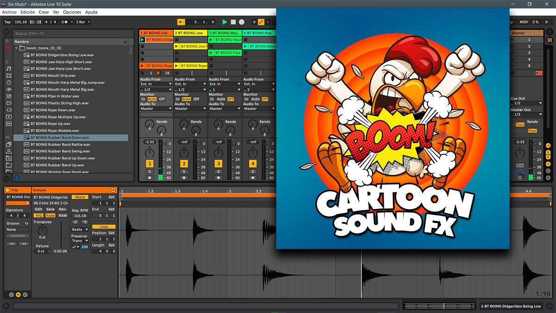Toggle the track 1 activator button
Image resolution: width=556 pixels, height=313 pixels.
(x=150, y=164)
